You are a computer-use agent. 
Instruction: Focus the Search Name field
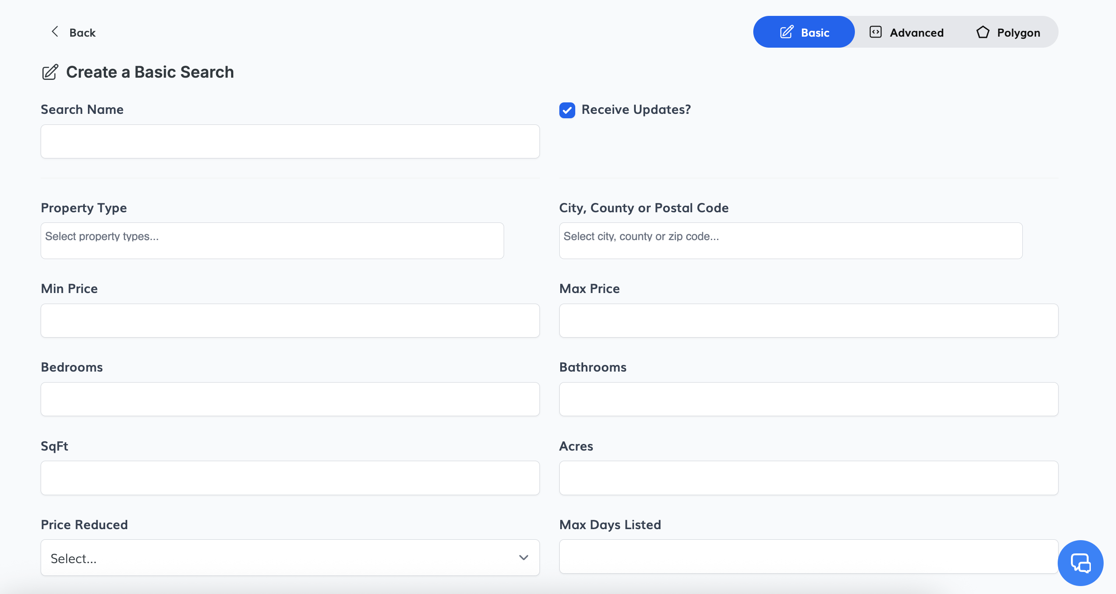pyautogui.click(x=290, y=141)
